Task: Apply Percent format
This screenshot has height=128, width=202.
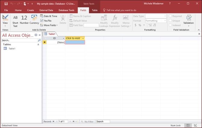Action: click(140, 25)
